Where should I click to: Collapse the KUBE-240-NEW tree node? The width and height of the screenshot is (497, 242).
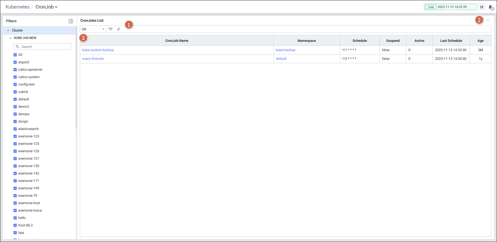pyautogui.click(x=10, y=38)
